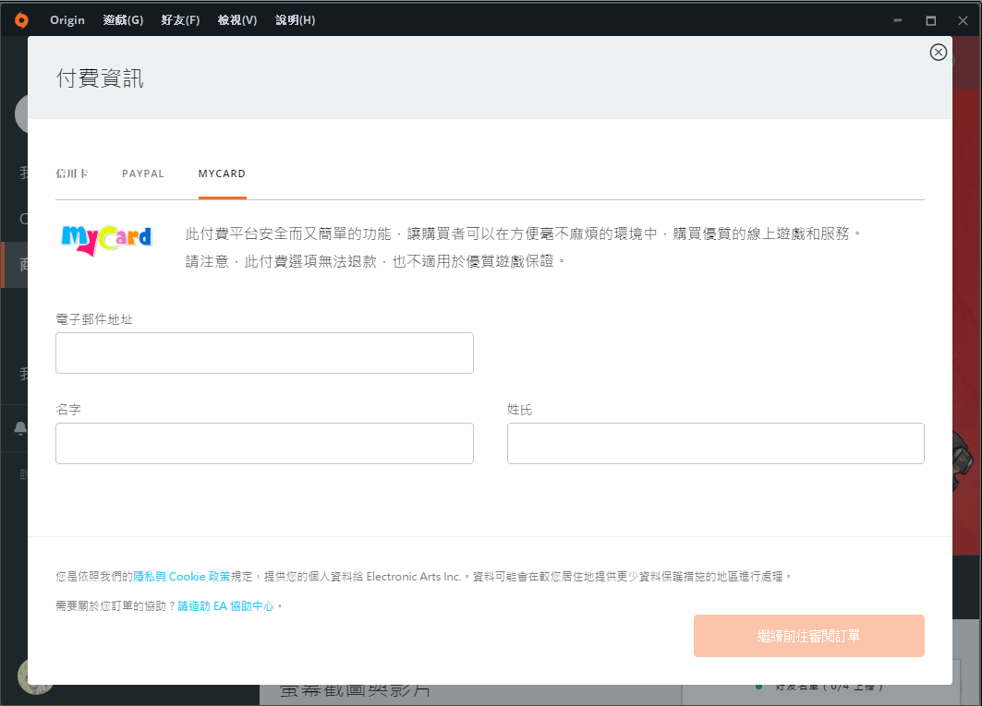The height and width of the screenshot is (706, 982).
Task: Open the 請造訪 EA 協助中心 link
Action: [225, 605]
